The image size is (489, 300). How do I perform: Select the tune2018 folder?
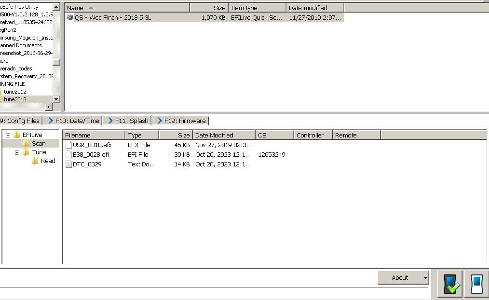coord(15,99)
